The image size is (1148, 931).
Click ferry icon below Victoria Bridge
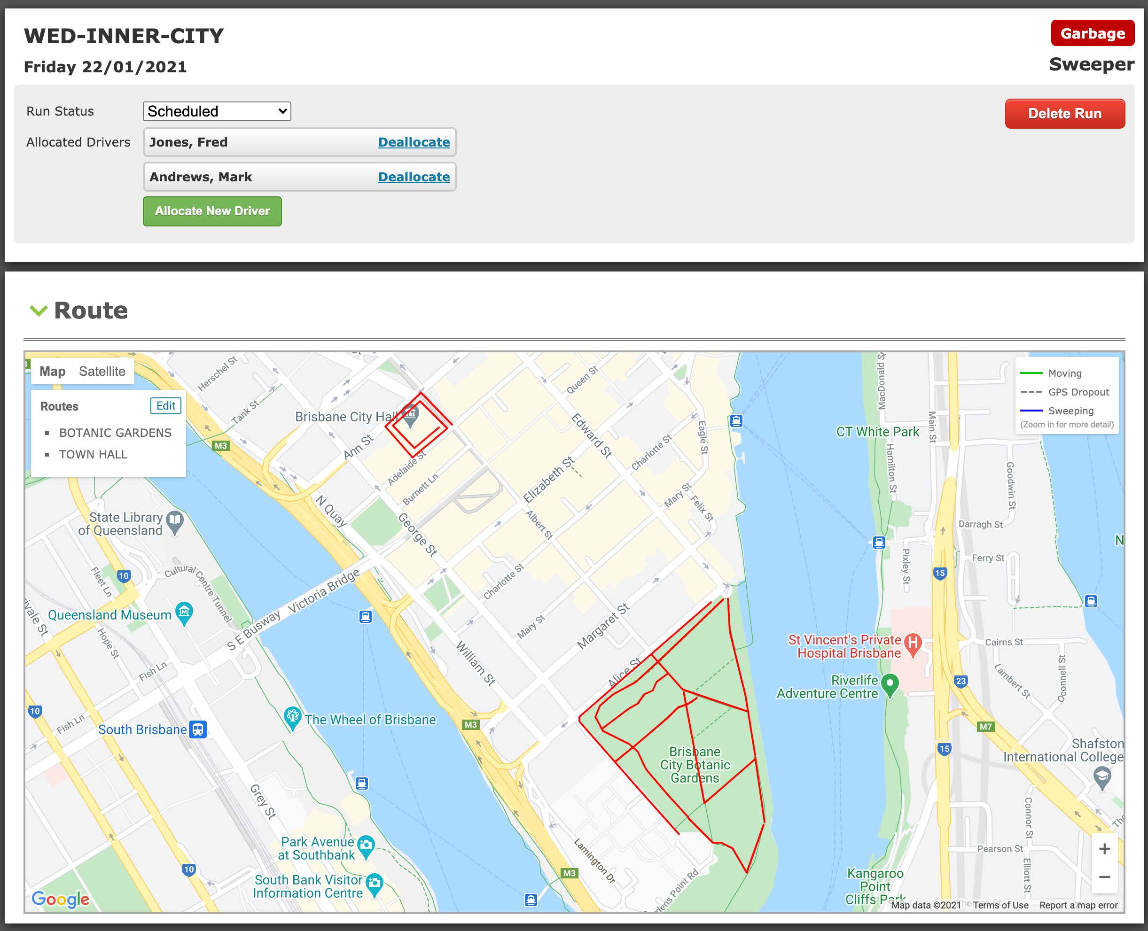point(365,616)
